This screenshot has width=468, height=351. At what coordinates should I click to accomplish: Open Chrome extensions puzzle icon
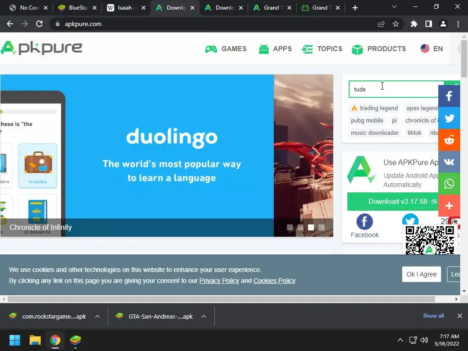414,24
